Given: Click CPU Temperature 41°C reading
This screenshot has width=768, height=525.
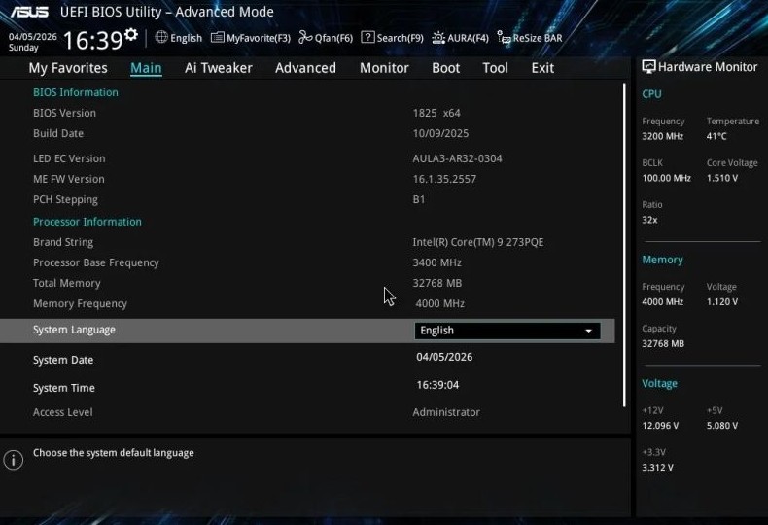Looking at the screenshot, I should (x=716, y=137).
